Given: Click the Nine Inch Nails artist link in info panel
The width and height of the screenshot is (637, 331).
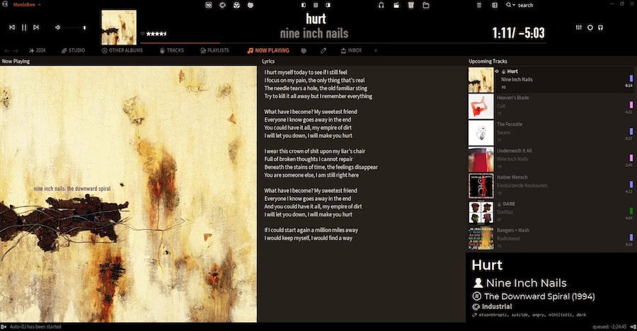Looking at the screenshot, I should pos(526,283).
